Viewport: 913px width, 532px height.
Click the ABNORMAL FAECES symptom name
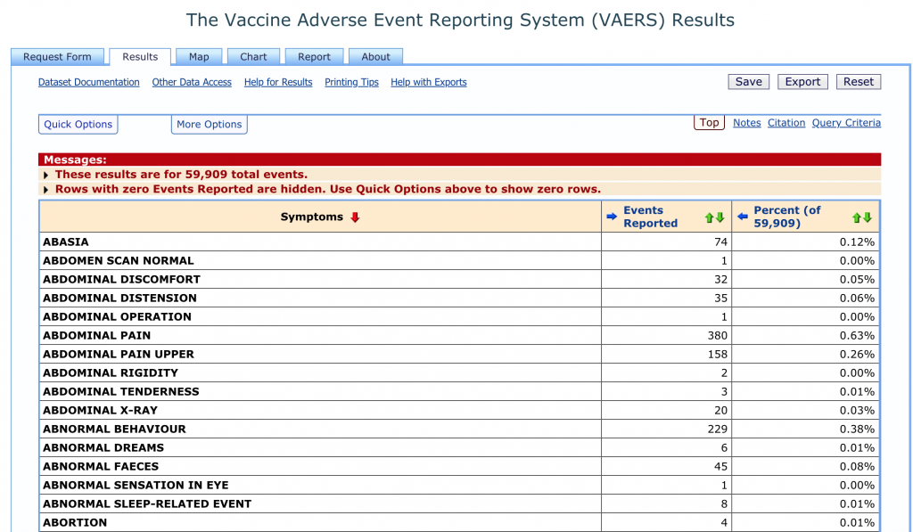click(x=101, y=466)
